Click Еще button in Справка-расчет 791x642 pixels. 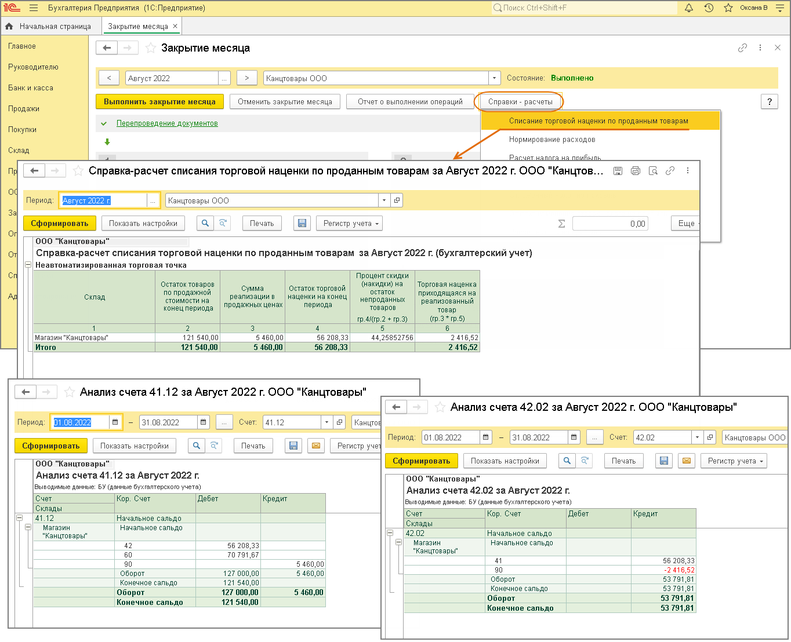click(x=687, y=224)
